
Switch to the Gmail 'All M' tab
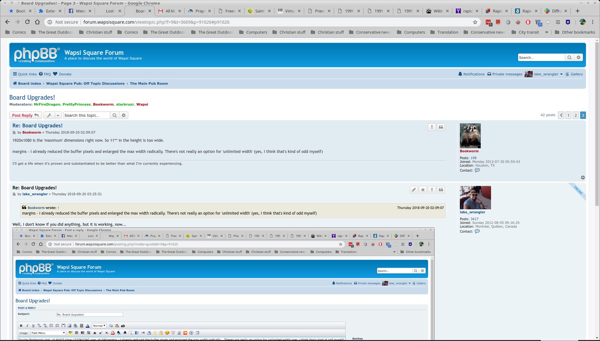coord(167,11)
